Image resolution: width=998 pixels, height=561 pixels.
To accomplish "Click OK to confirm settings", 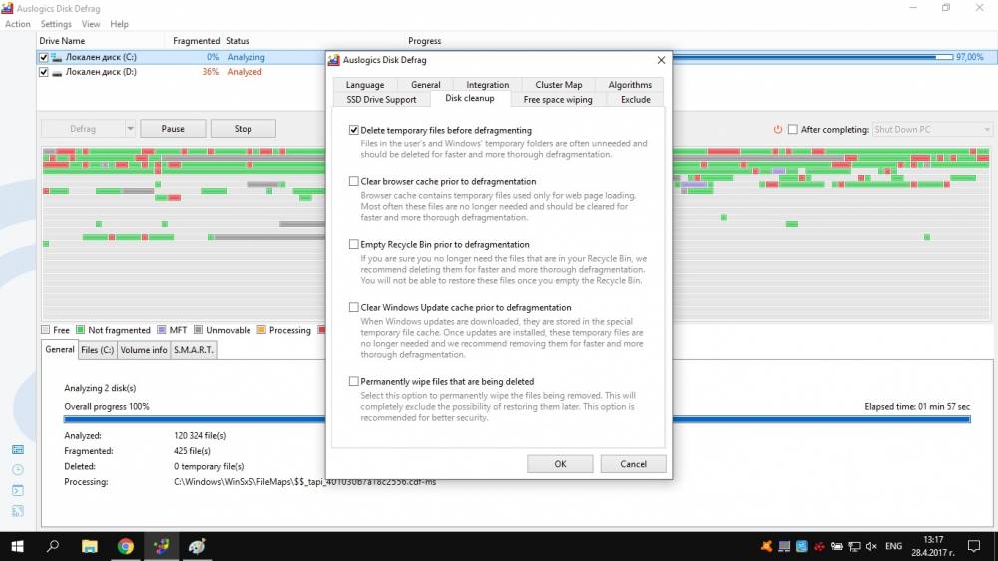I will 560,464.
